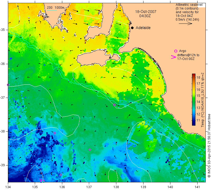
Task: Click the Argo float circle near 137E 38.5S
Action: pos(90,150)
